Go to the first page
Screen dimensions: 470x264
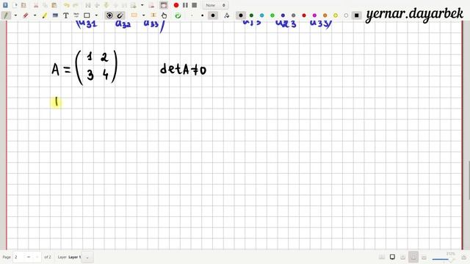(88, 5)
